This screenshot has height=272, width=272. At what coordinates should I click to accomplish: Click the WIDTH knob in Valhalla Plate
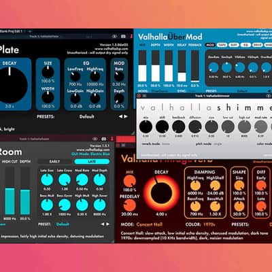48,97
